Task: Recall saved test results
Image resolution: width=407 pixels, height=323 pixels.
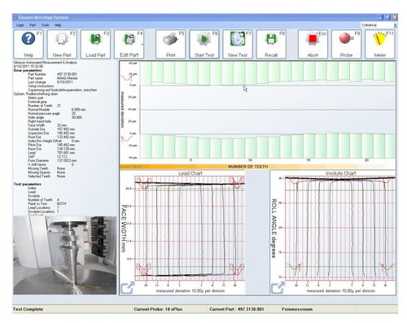Action: pos(271,44)
